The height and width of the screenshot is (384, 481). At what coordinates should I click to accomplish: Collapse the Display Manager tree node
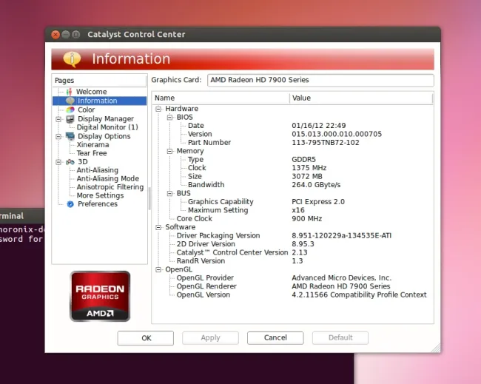(58, 119)
